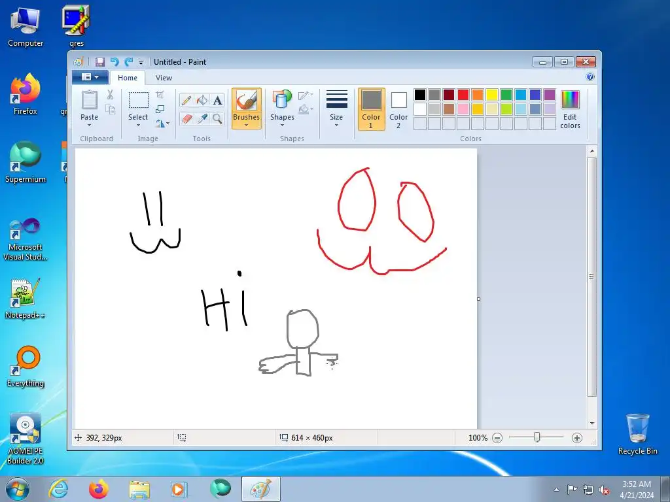Click zoom out minus button
This screenshot has height=502, width=670.
point(497,438)
